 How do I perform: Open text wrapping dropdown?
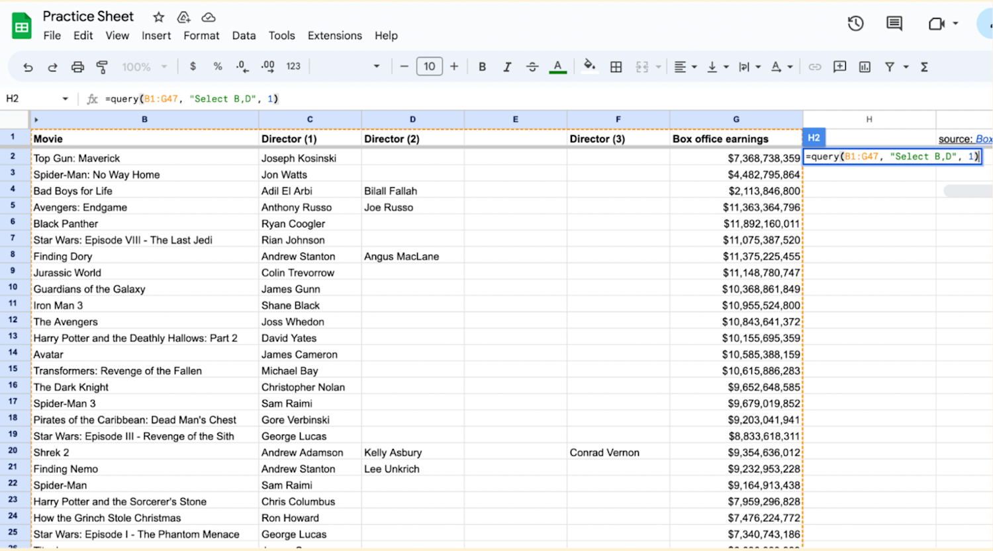point(749,67)
